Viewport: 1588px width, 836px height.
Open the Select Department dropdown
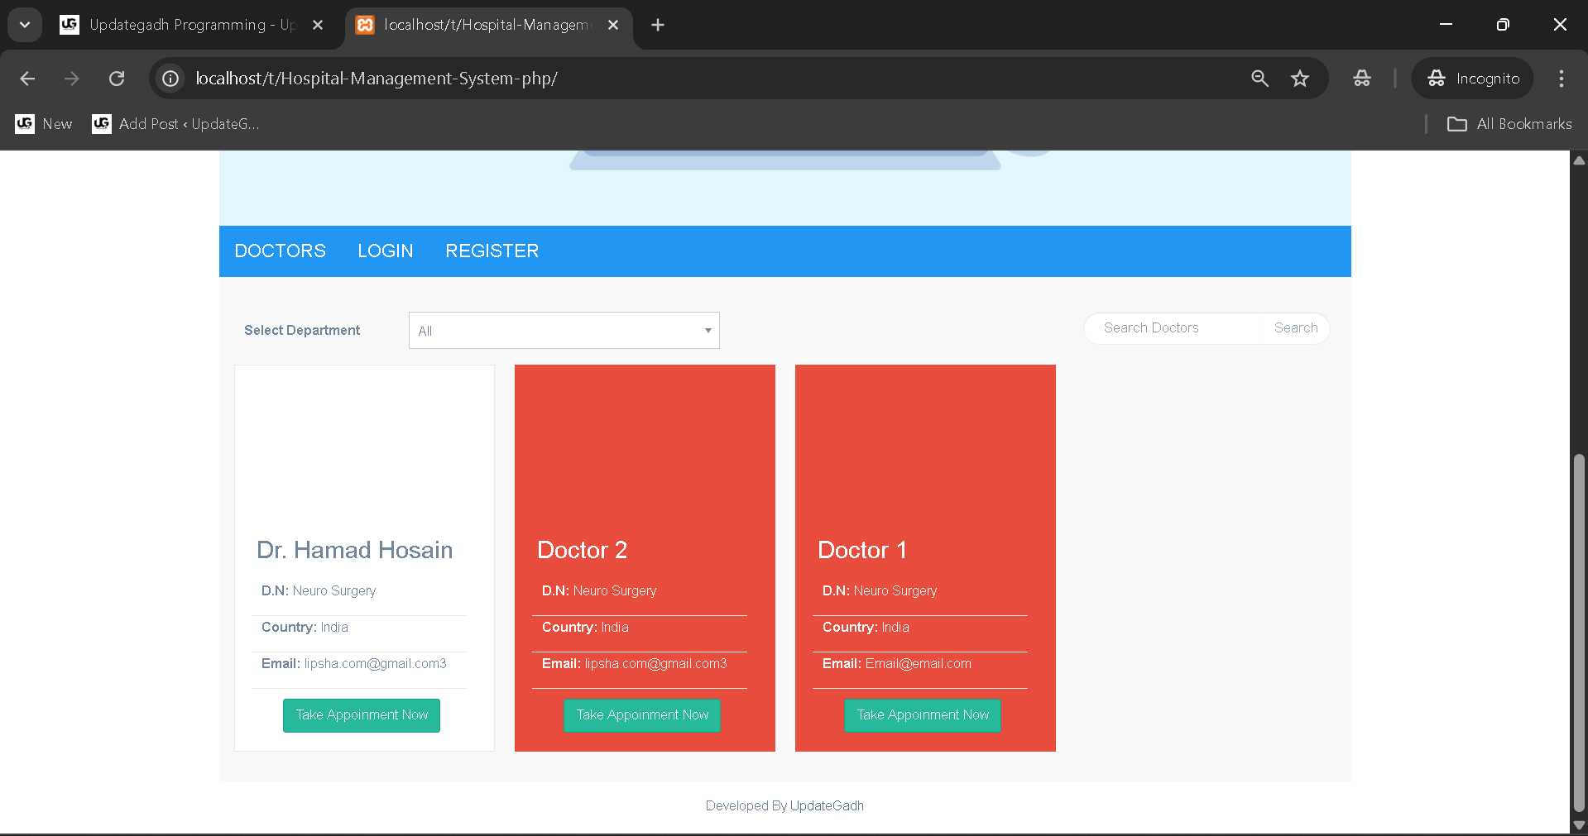click(x=564, y=330)
